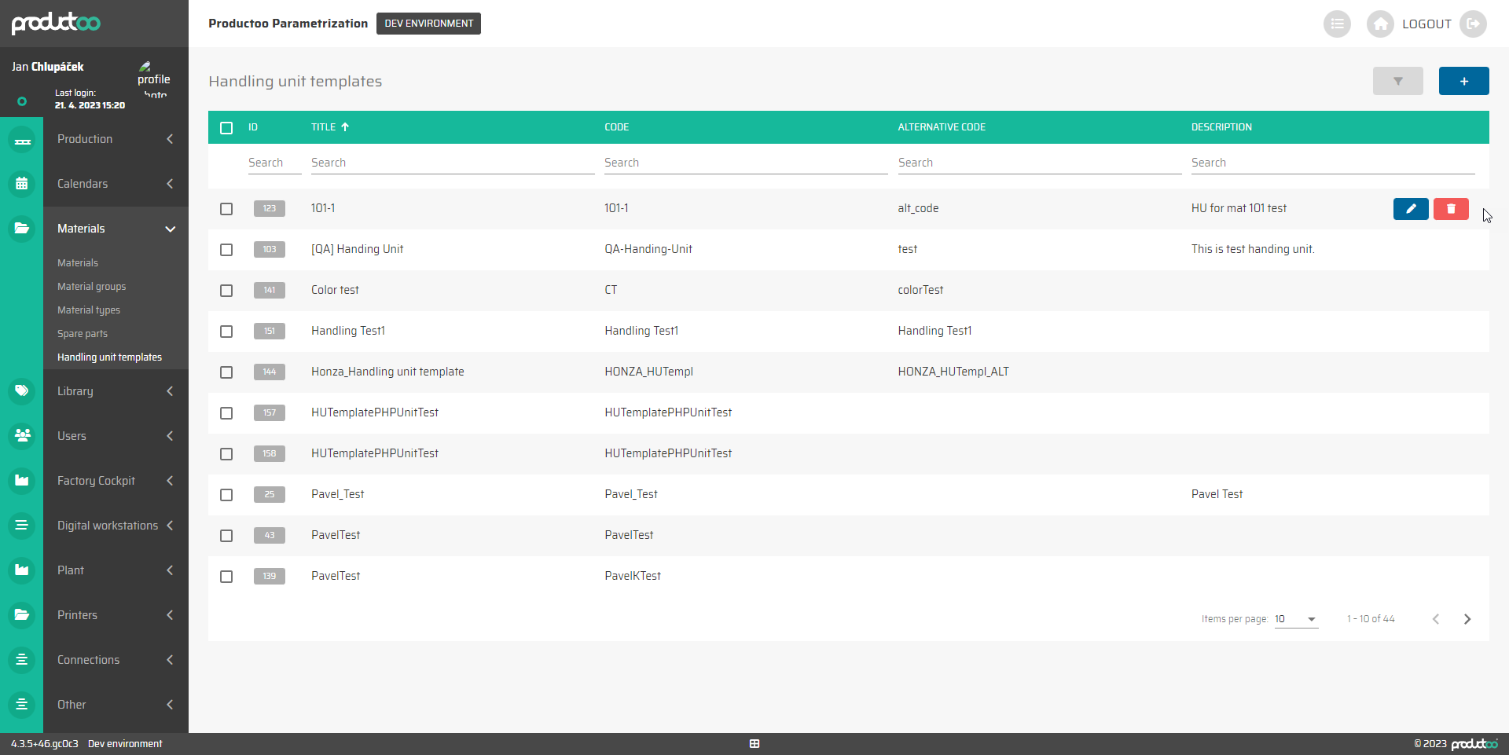This screenshot has height=755, width=1509.
Task: Open Spare parts submenu item
Action: [83, 334]
